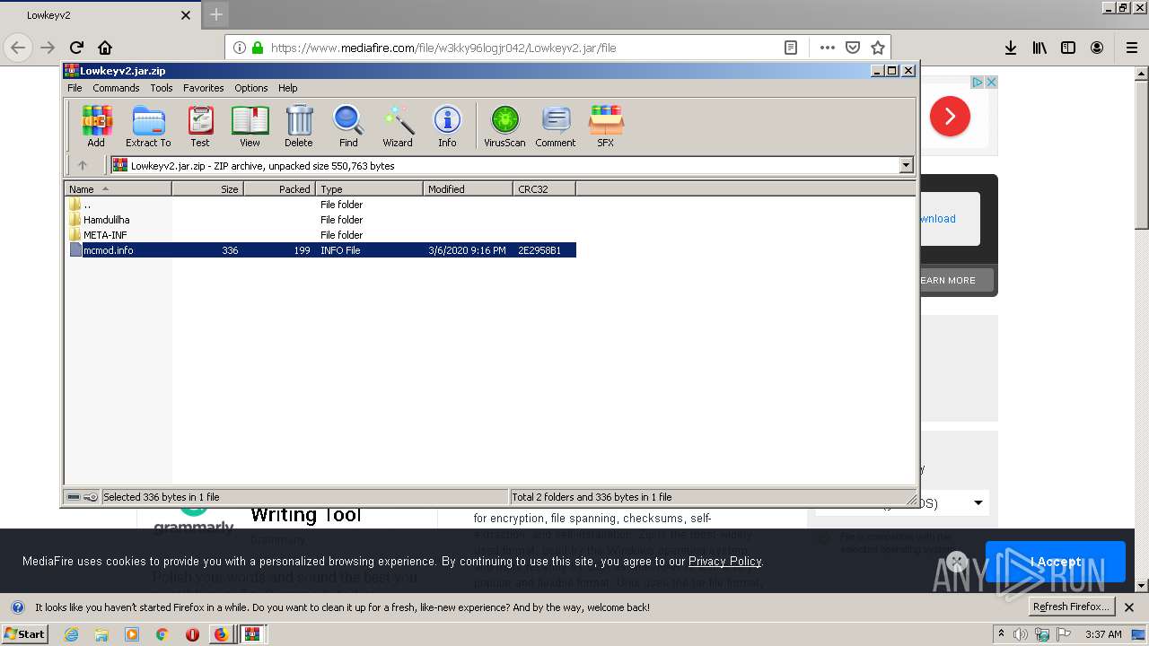Dismiss the Firefox refresh notification
1149x646 pixels.
[1130, 607]
